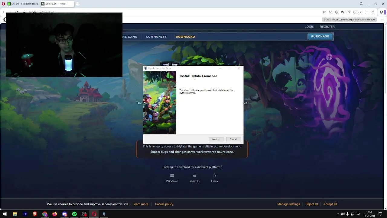
Task: Reject all cookies
Action: tap(312, 204)
